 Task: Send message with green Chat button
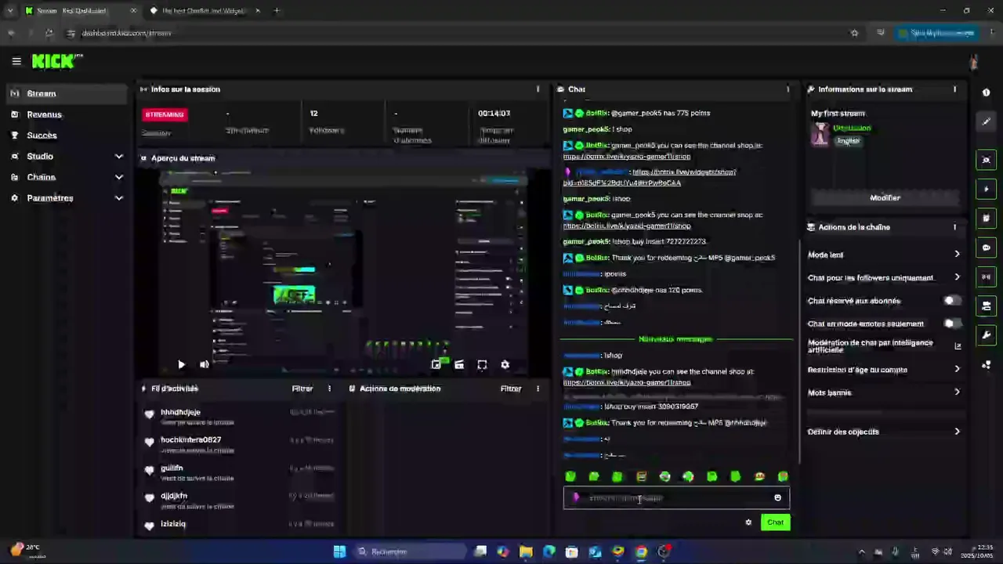coord(775,522)
